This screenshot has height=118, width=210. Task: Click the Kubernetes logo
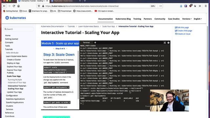[x=15, y=18]
